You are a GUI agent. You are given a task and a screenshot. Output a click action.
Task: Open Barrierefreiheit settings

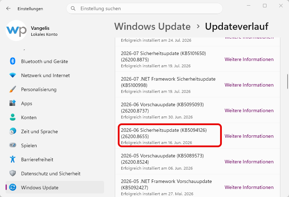(55, 159)
